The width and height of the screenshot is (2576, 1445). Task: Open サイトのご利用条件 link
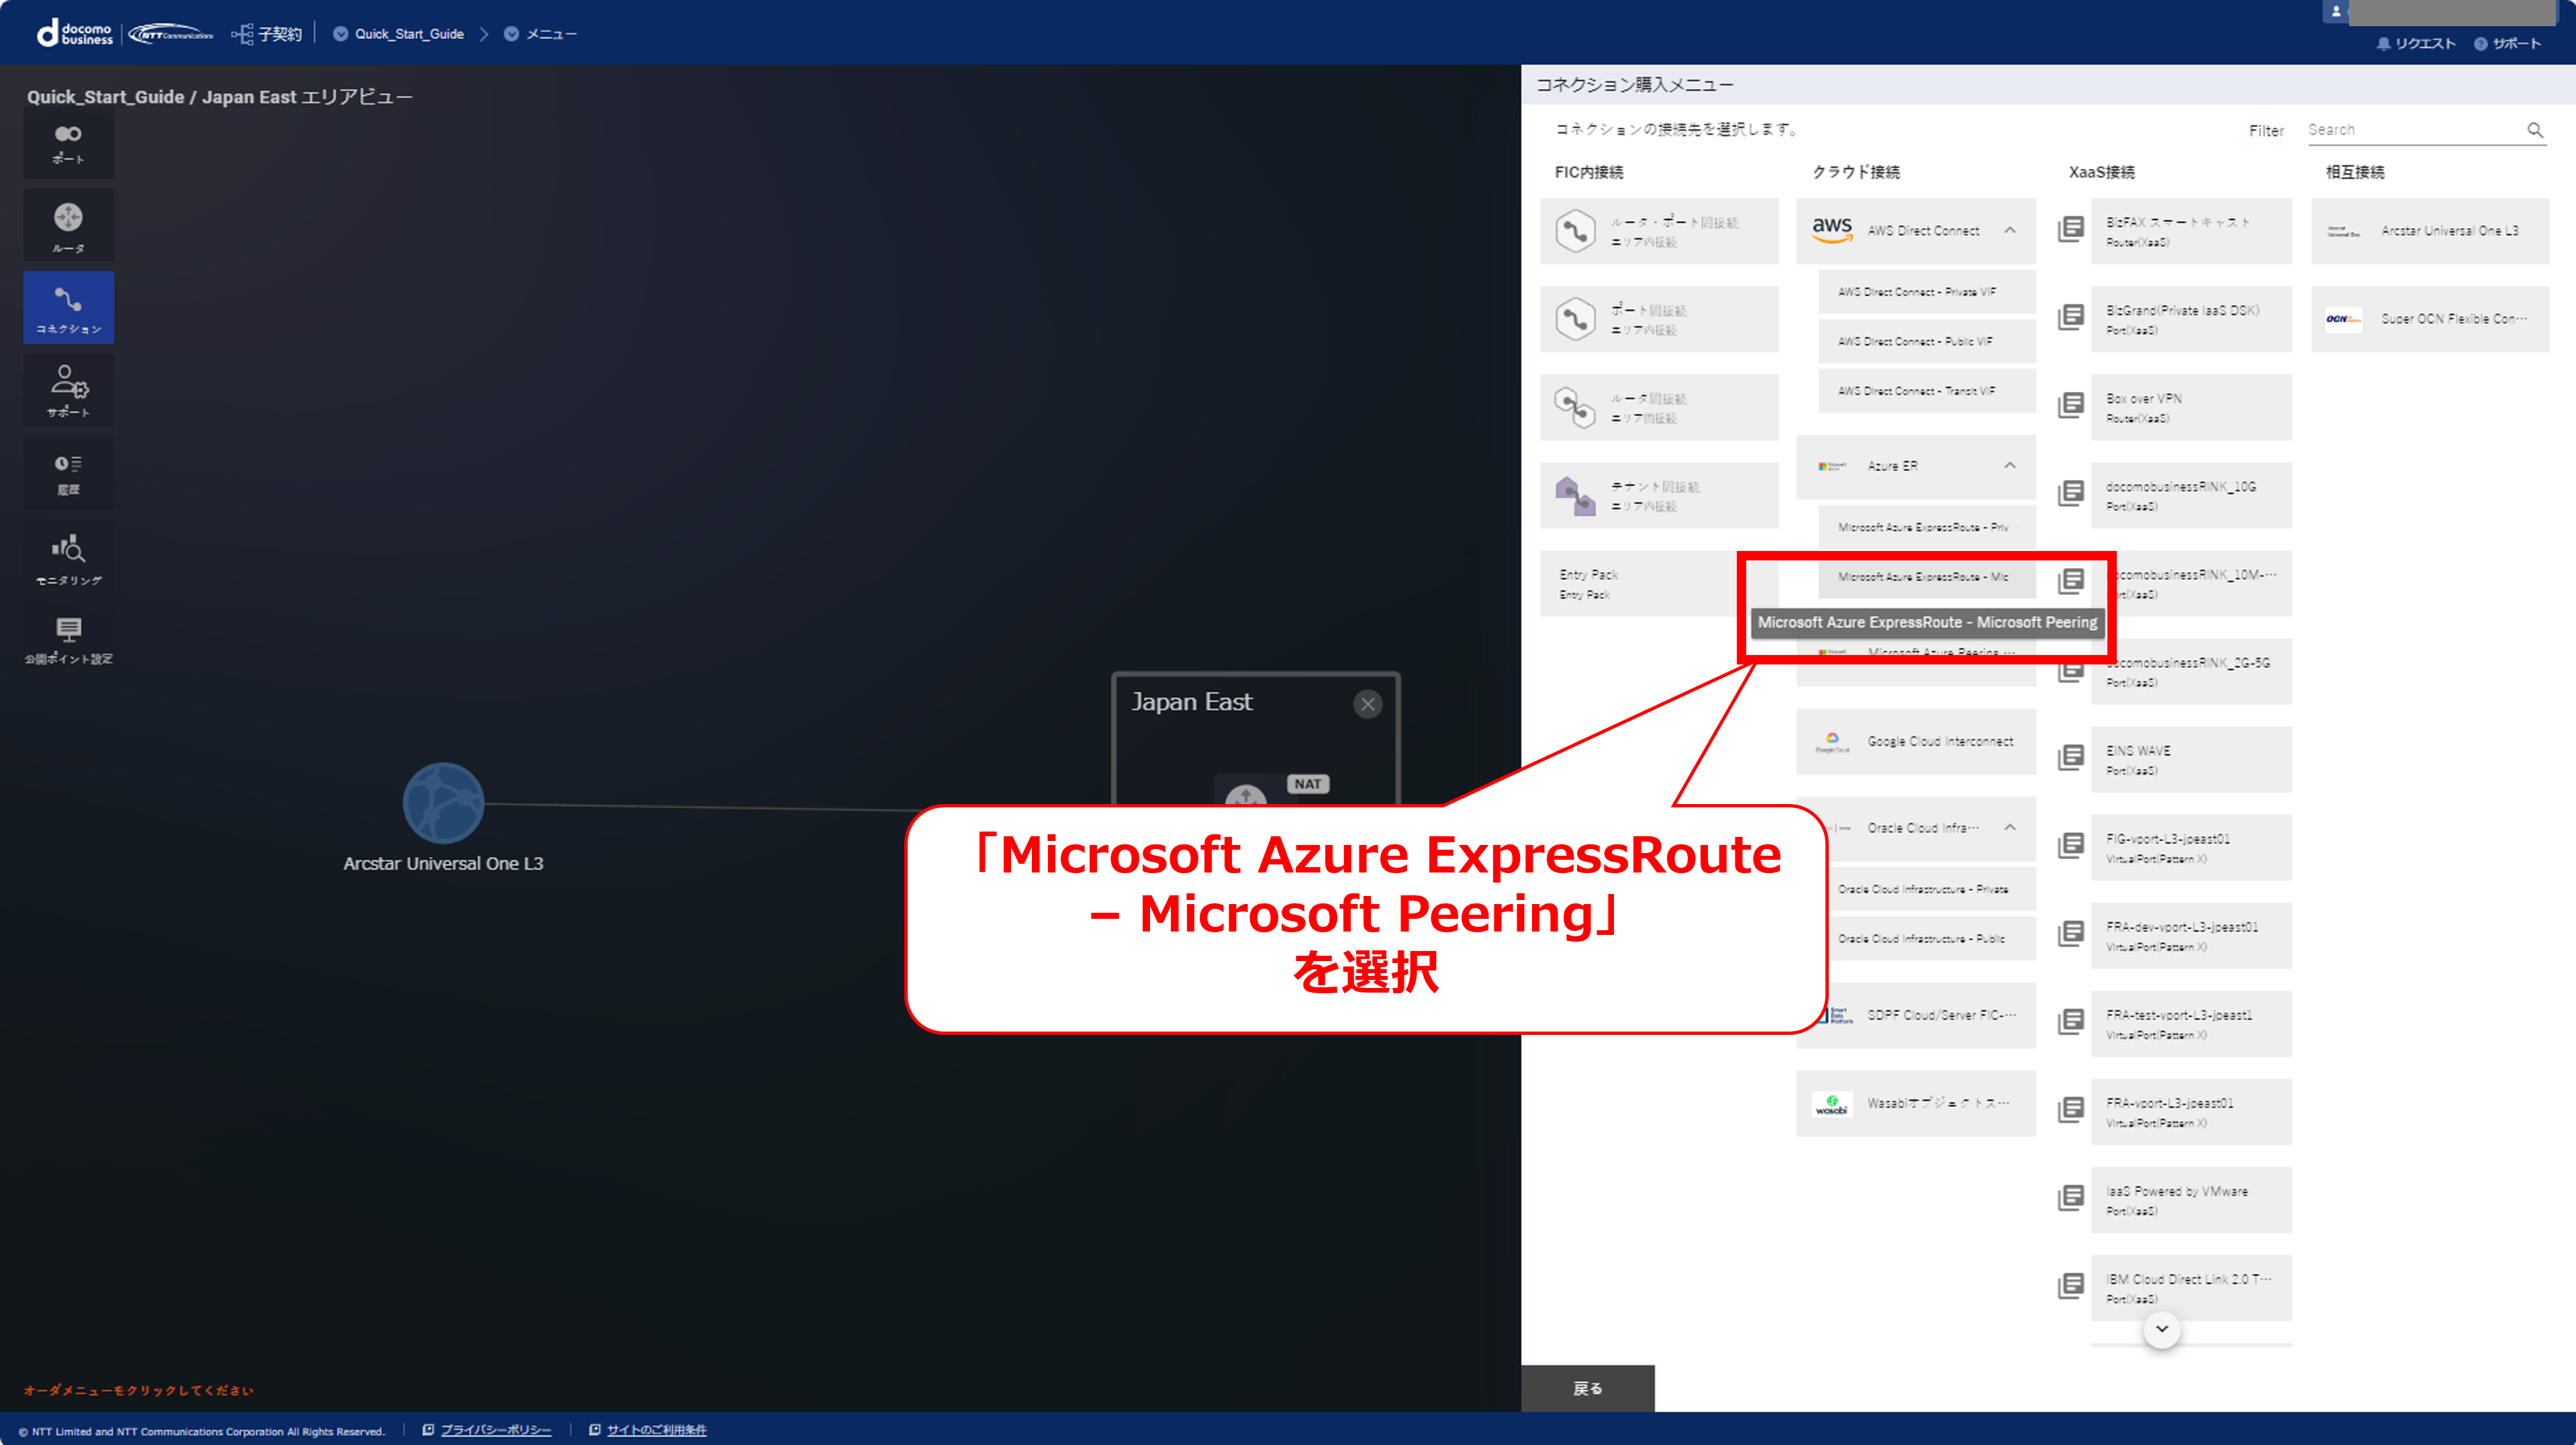click(656, 1430)
